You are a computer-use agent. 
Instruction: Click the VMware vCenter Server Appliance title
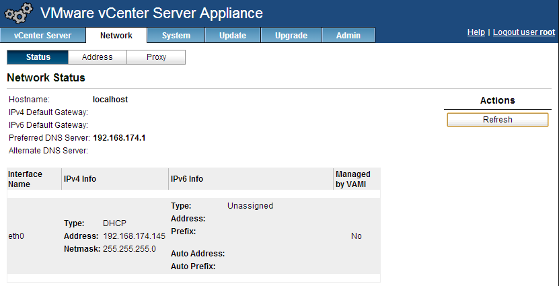coord(151,13)
